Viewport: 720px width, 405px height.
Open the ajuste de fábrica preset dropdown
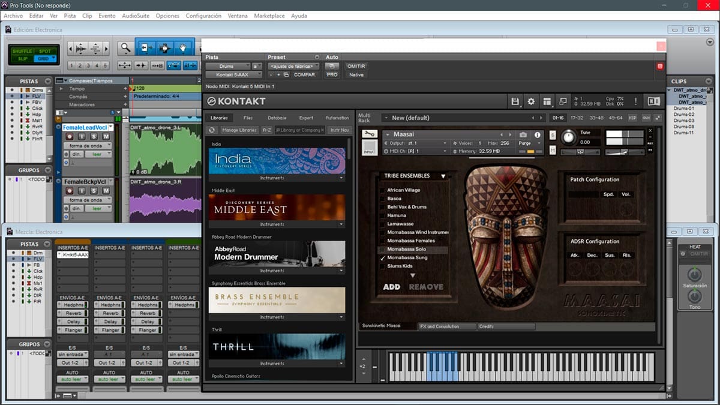(x=293, y=66)
